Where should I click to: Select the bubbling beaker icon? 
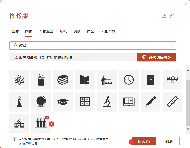click(41, 80)
